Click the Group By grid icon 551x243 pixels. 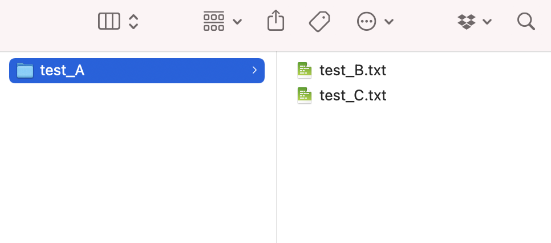[214, 21]
